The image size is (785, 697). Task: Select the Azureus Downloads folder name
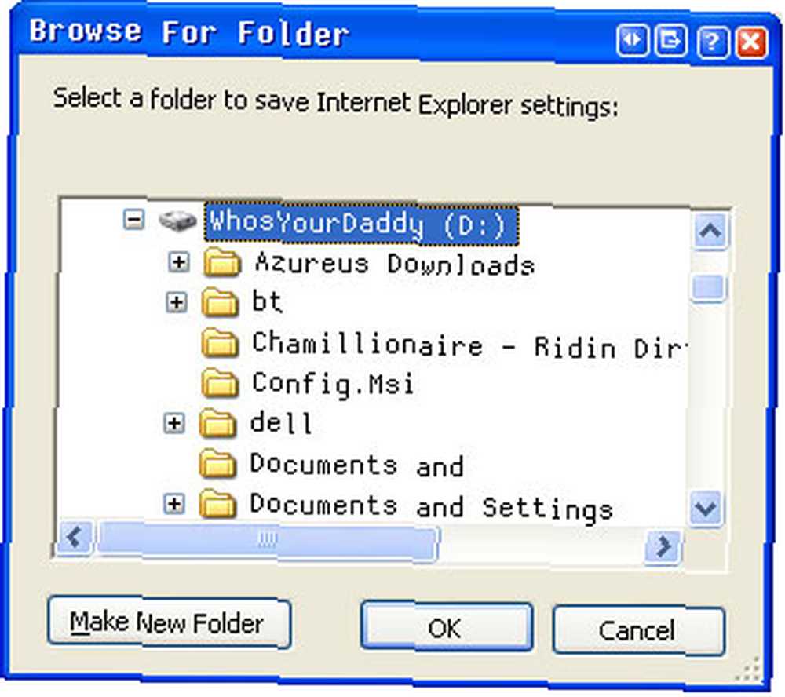pos(395,264)
